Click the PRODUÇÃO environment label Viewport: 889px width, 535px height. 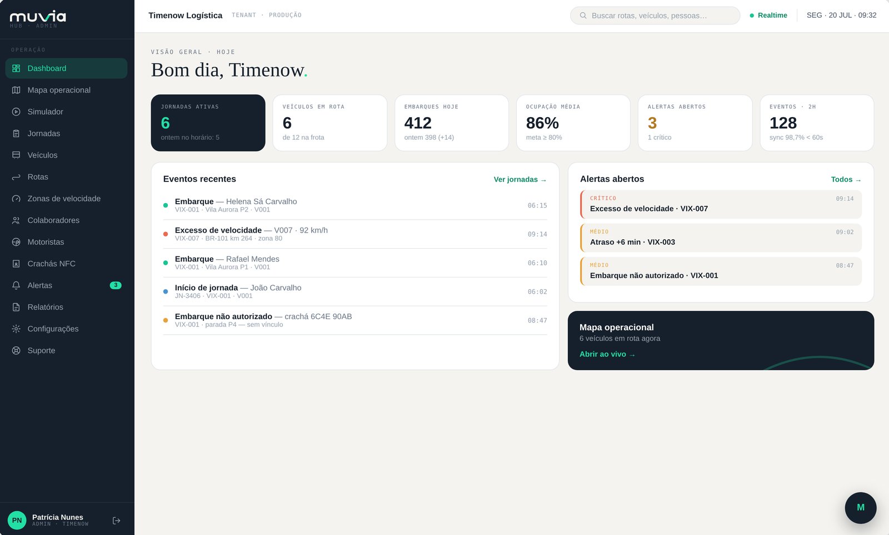285,16
